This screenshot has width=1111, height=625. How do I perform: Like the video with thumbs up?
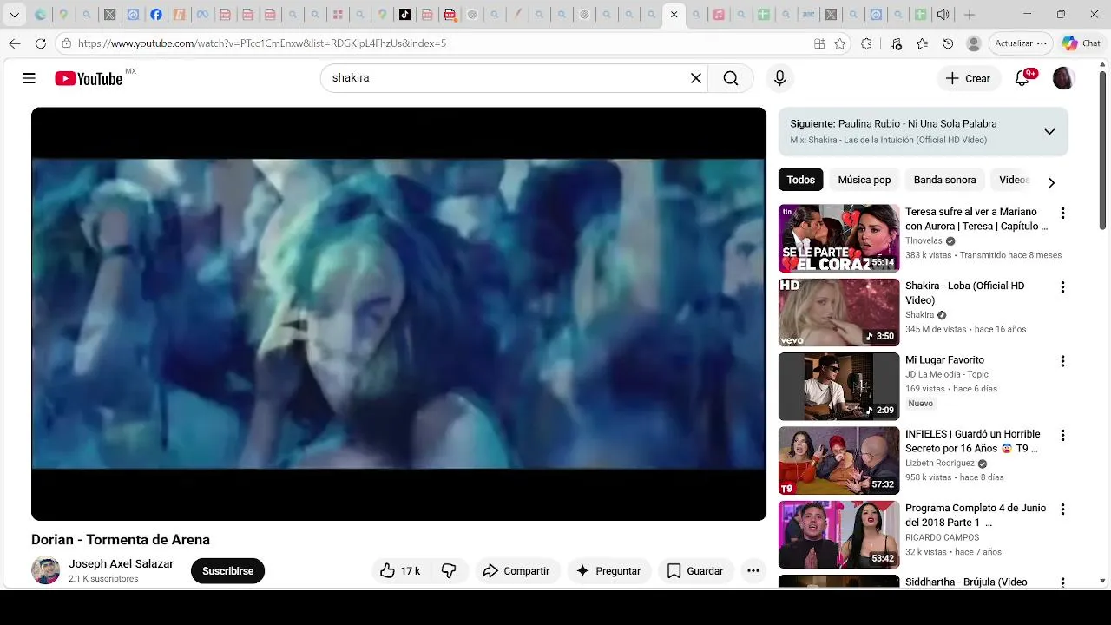coord(399,570)
